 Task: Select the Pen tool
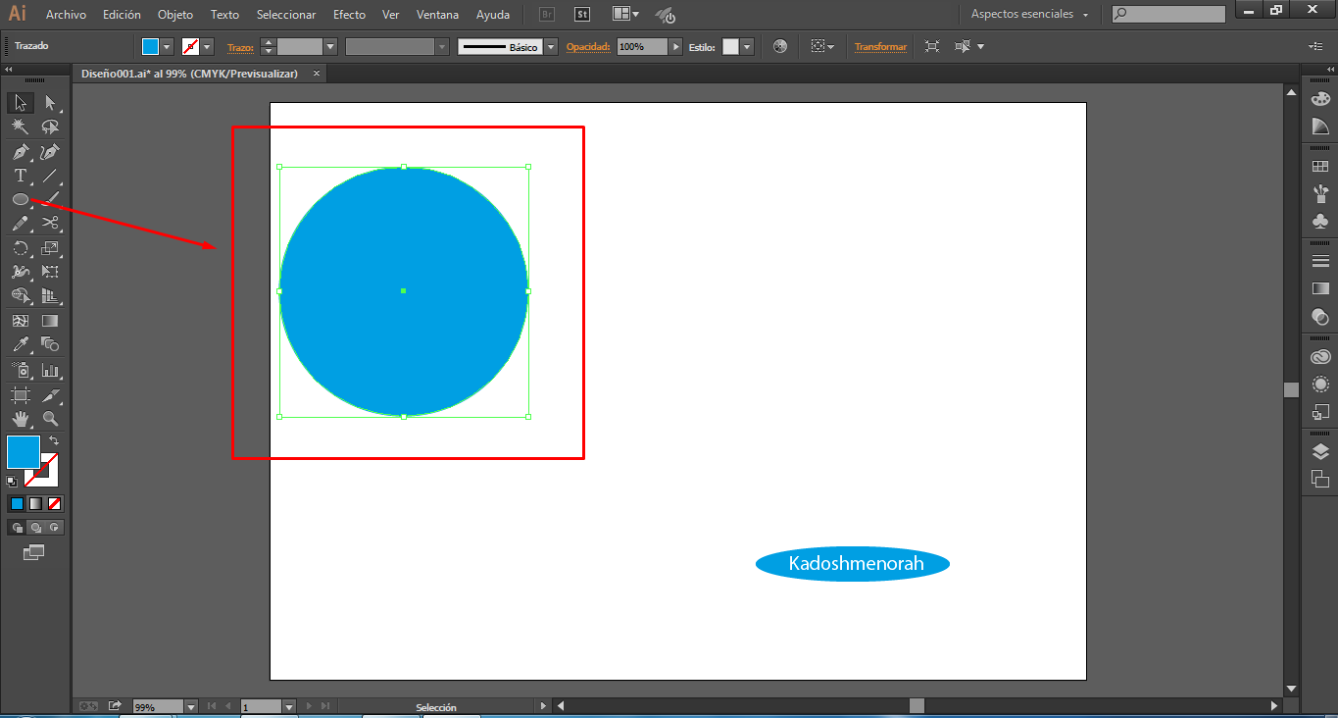(21, 152)
